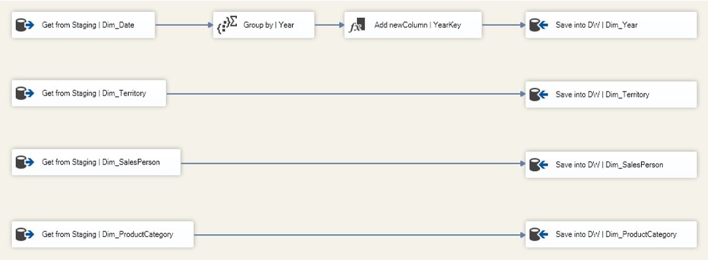Click the source icon on Dim_Date staging node
Screen dimensions: 708x260
coord(25,25)
